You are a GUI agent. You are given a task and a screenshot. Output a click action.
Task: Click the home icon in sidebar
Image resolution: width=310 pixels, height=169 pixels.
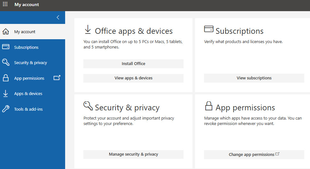pos(6,32)
